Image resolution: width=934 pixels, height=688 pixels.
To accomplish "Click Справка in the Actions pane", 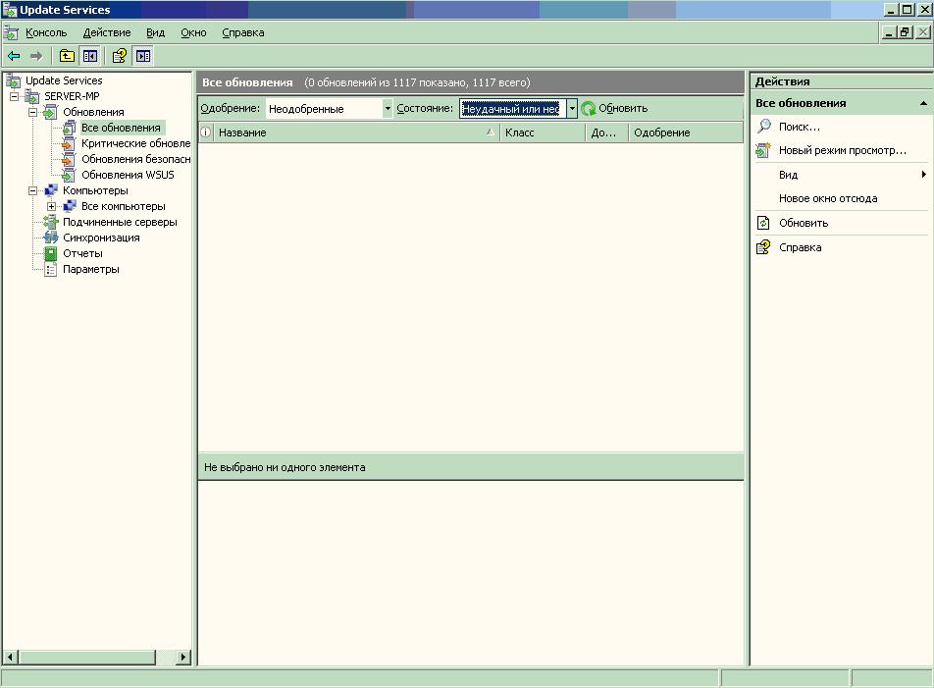I will pyautogui.click(x=800, y=247).
